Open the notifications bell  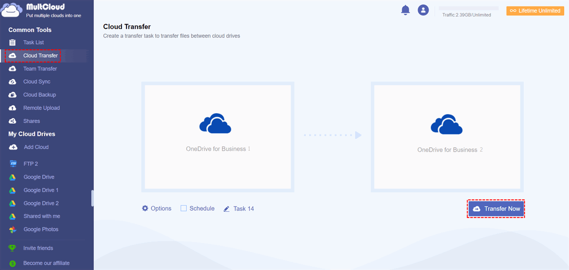click(x=405, y=10)
